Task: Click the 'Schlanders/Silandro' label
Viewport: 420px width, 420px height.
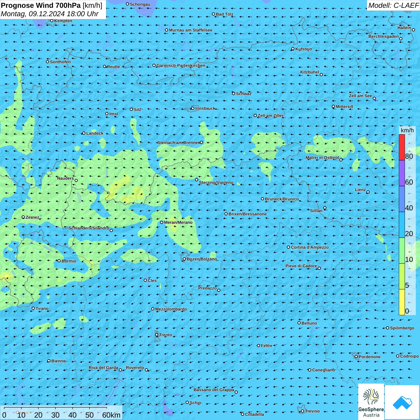Action: (x=89, y=228)
